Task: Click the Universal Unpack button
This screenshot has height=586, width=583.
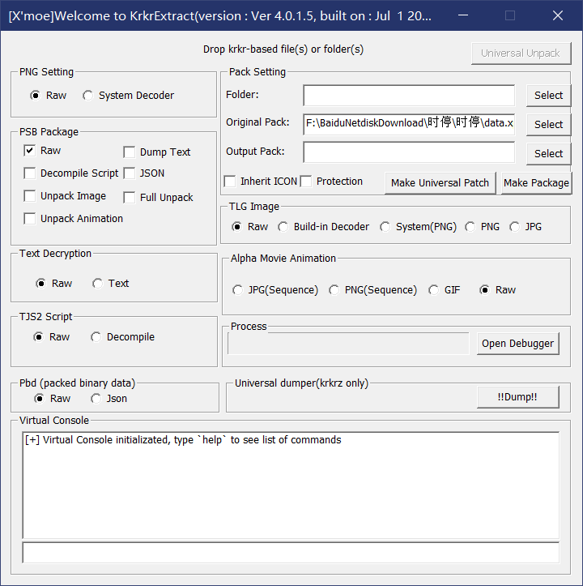Action: (x=521, y=53)
